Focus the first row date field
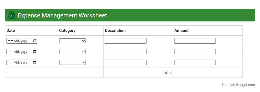 pos(22,41)
